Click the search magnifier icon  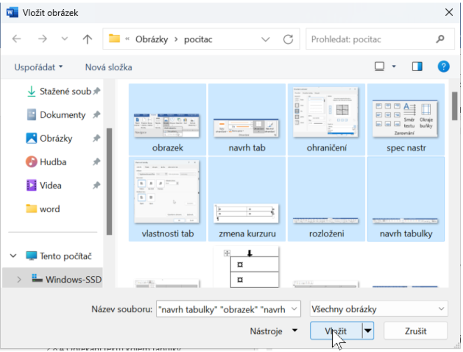[441, 39]
